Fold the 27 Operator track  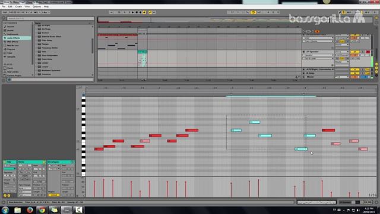pyautogui.click(x=304, y=52)
